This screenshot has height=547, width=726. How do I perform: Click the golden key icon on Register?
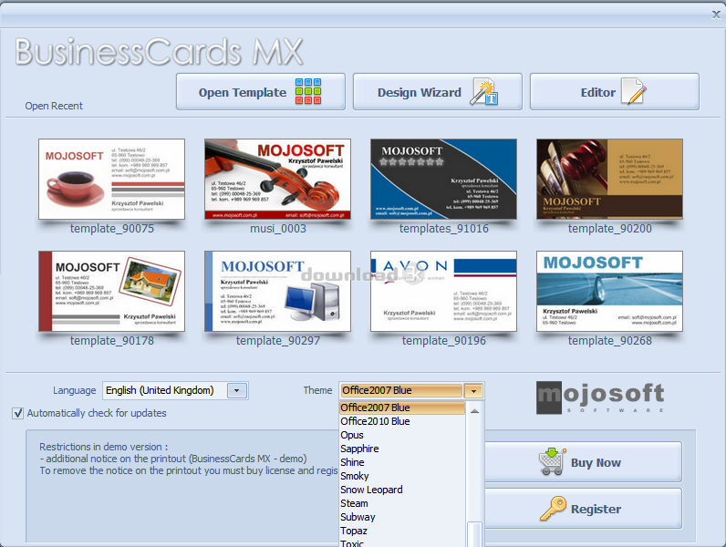coord(553,509)
